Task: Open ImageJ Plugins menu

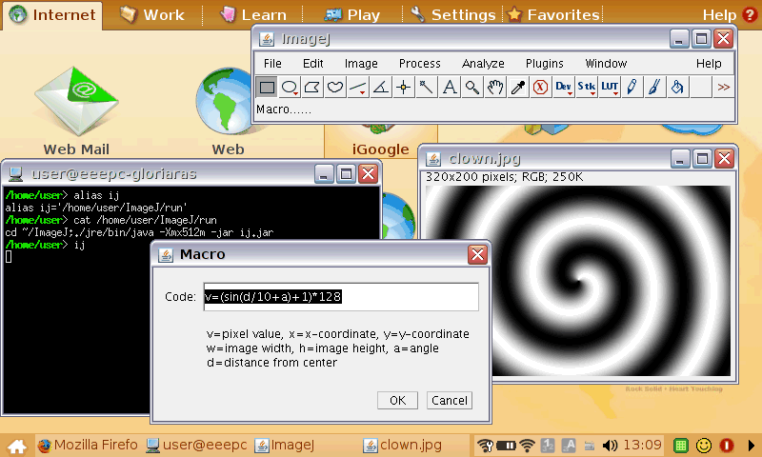Action: pos(544,64)
